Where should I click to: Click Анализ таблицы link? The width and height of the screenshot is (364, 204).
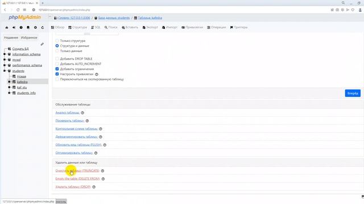click(x=67, y=113)
